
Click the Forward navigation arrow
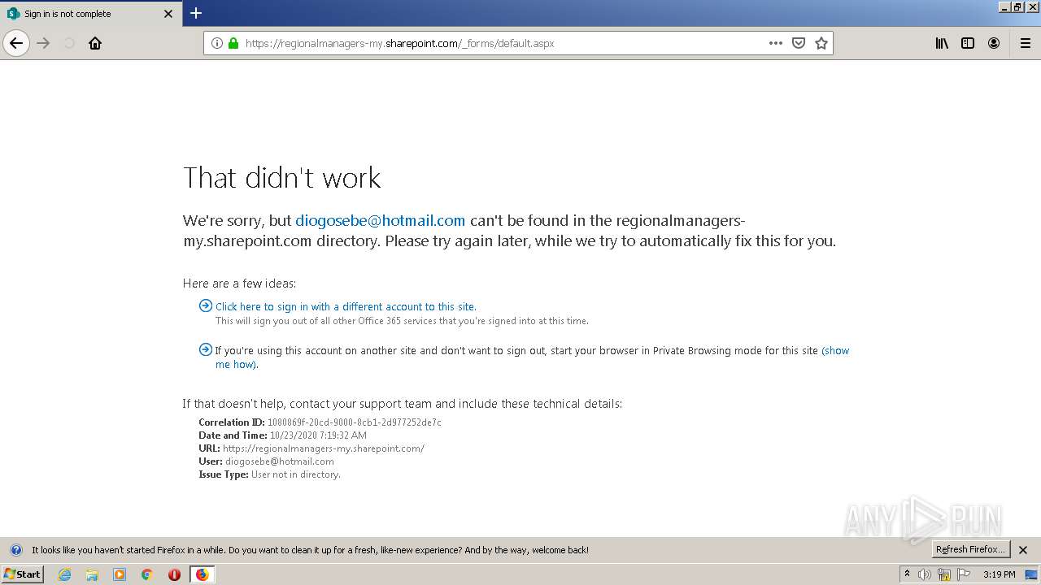point(44,43)
